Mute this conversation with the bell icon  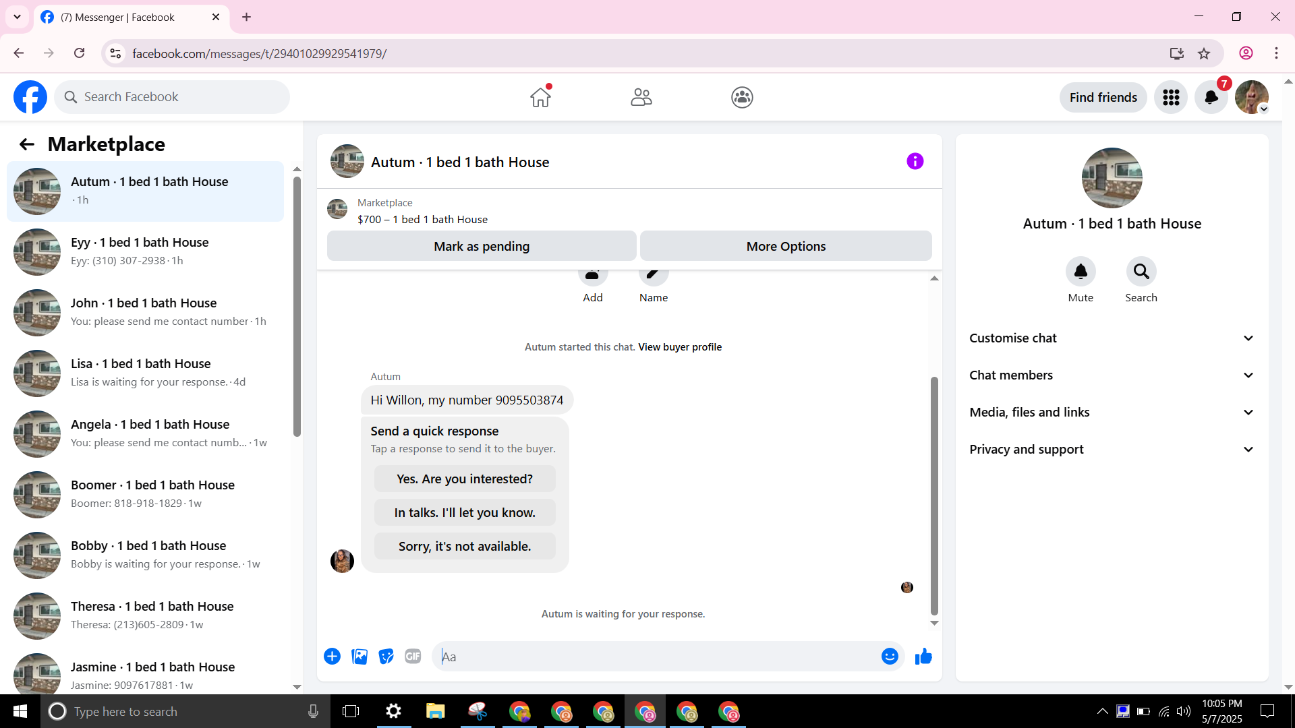[x=1080, y=272]
